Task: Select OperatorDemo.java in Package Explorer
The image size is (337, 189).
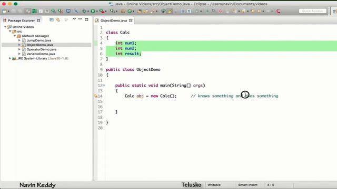Action: [41, 49]
